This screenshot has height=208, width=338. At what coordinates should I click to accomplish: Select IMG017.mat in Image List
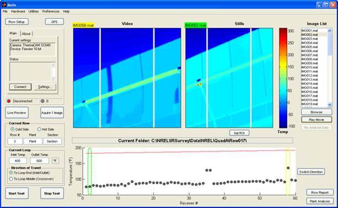tap(309, 95)
